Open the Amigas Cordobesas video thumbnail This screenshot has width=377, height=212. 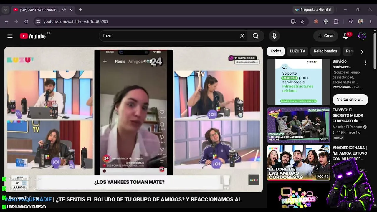click(x=299, y=163)
